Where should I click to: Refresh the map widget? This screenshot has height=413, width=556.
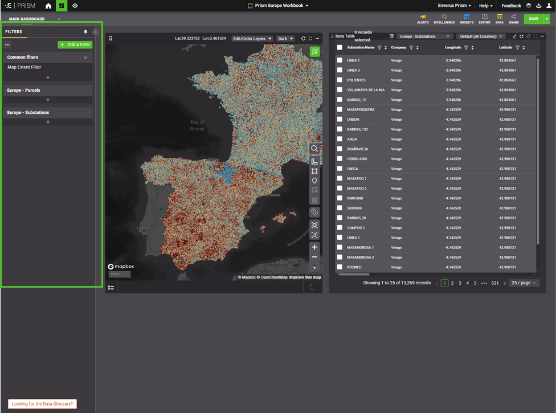point(303,38)
